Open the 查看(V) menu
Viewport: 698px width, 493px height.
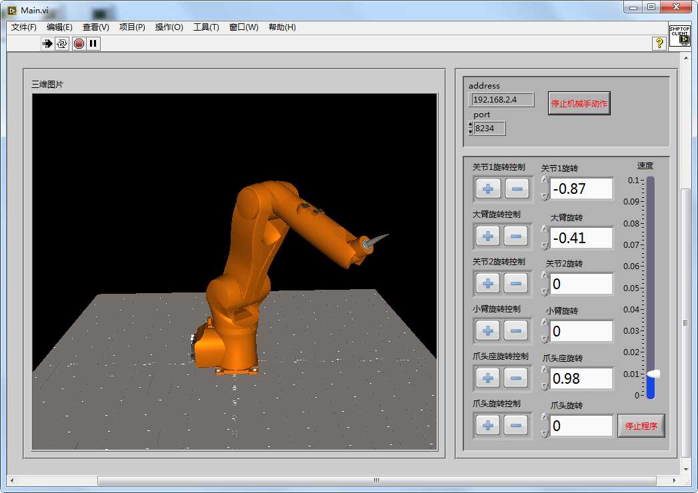[96, 27]
